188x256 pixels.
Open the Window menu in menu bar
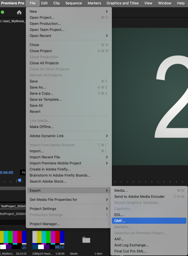(165, 3)
